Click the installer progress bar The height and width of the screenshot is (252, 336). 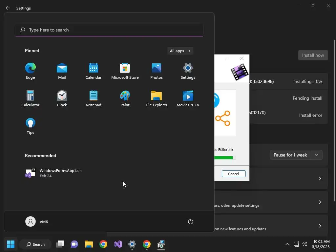225,158
